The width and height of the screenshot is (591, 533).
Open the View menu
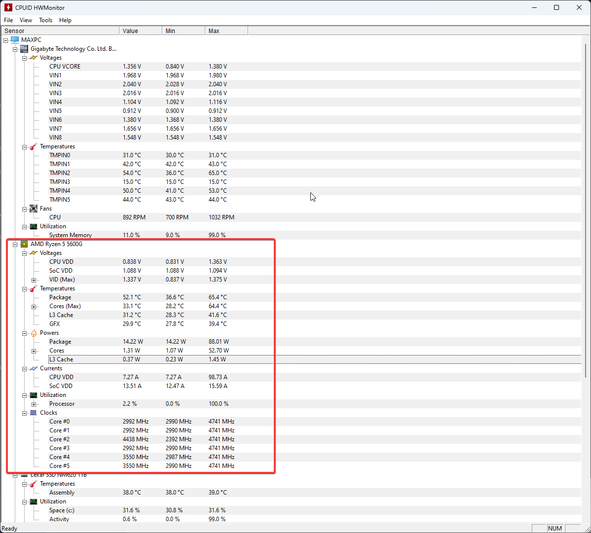(26, 20)
